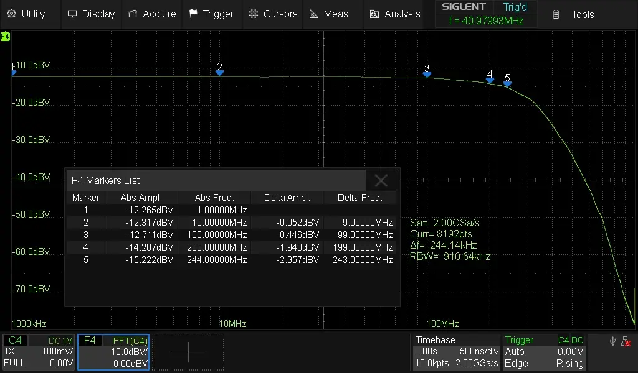Select marker 2 on the FFT trace
This screenshot has width=638, height=373.
coord(219,71)
